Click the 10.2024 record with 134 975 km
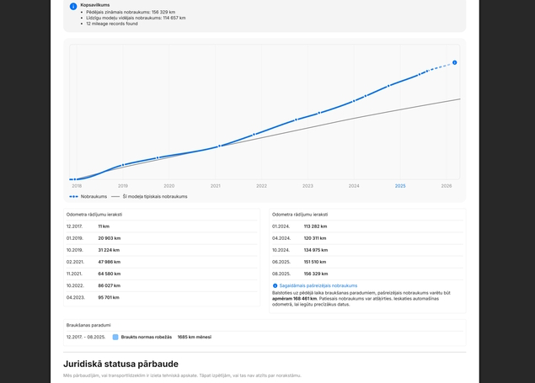535x383 pixels. 367,250
